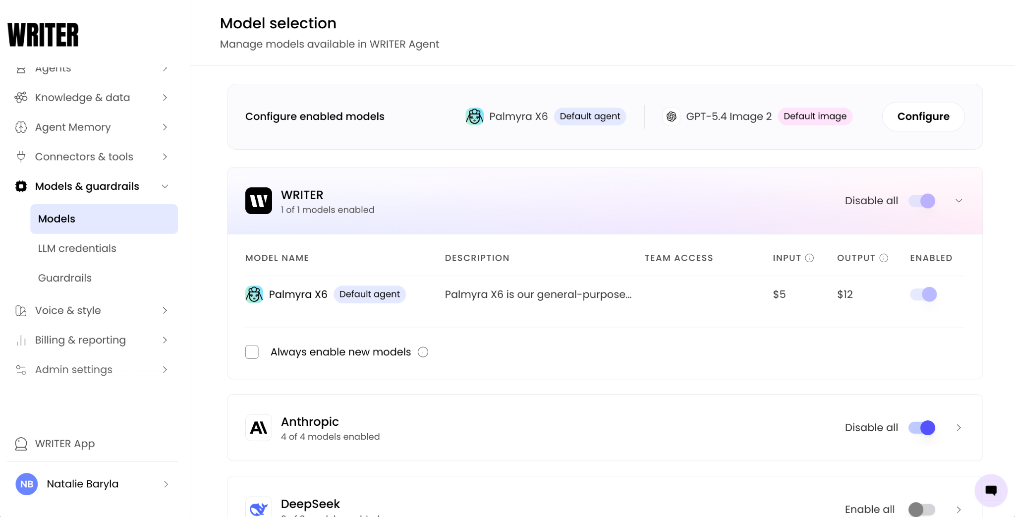Screen dimensions: 1015x517
Task: Click the Models & guardrails label
Action: pyautogui.click(x=87, y=186)
